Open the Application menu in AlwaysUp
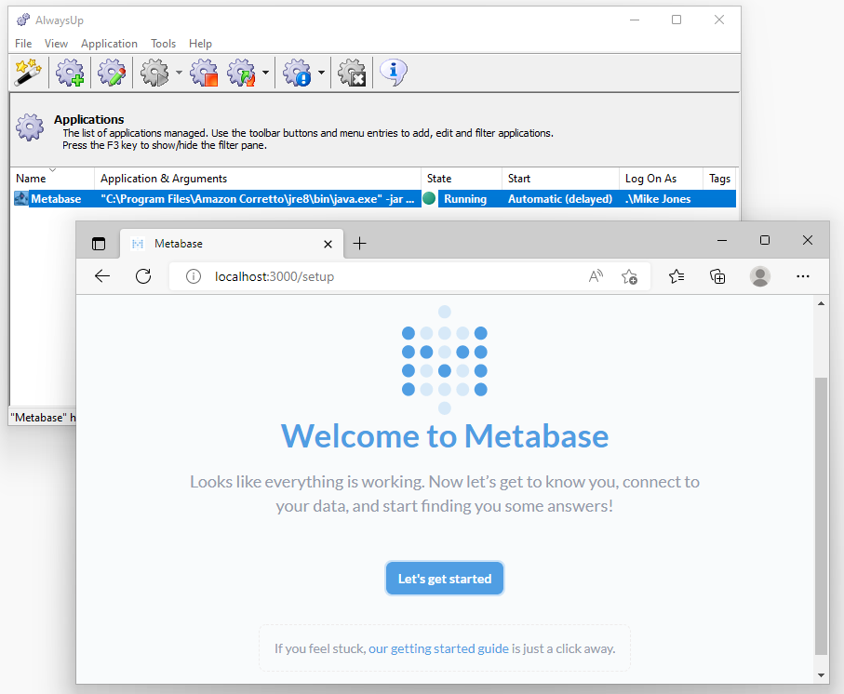 [109, 44]
